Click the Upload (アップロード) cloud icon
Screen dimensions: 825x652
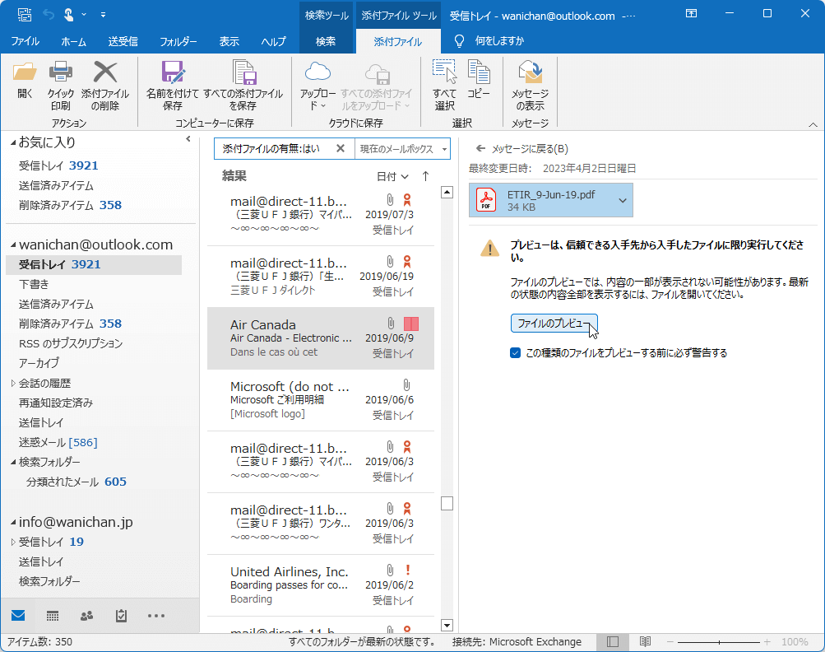tap(317, 72)
